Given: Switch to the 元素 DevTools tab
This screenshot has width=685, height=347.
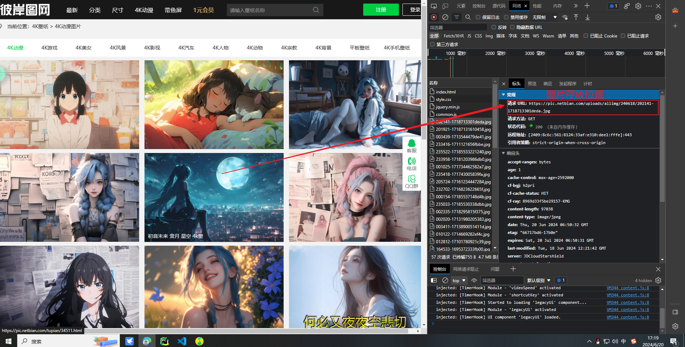Looking at the screenshot, I should [x=461, y=6].
